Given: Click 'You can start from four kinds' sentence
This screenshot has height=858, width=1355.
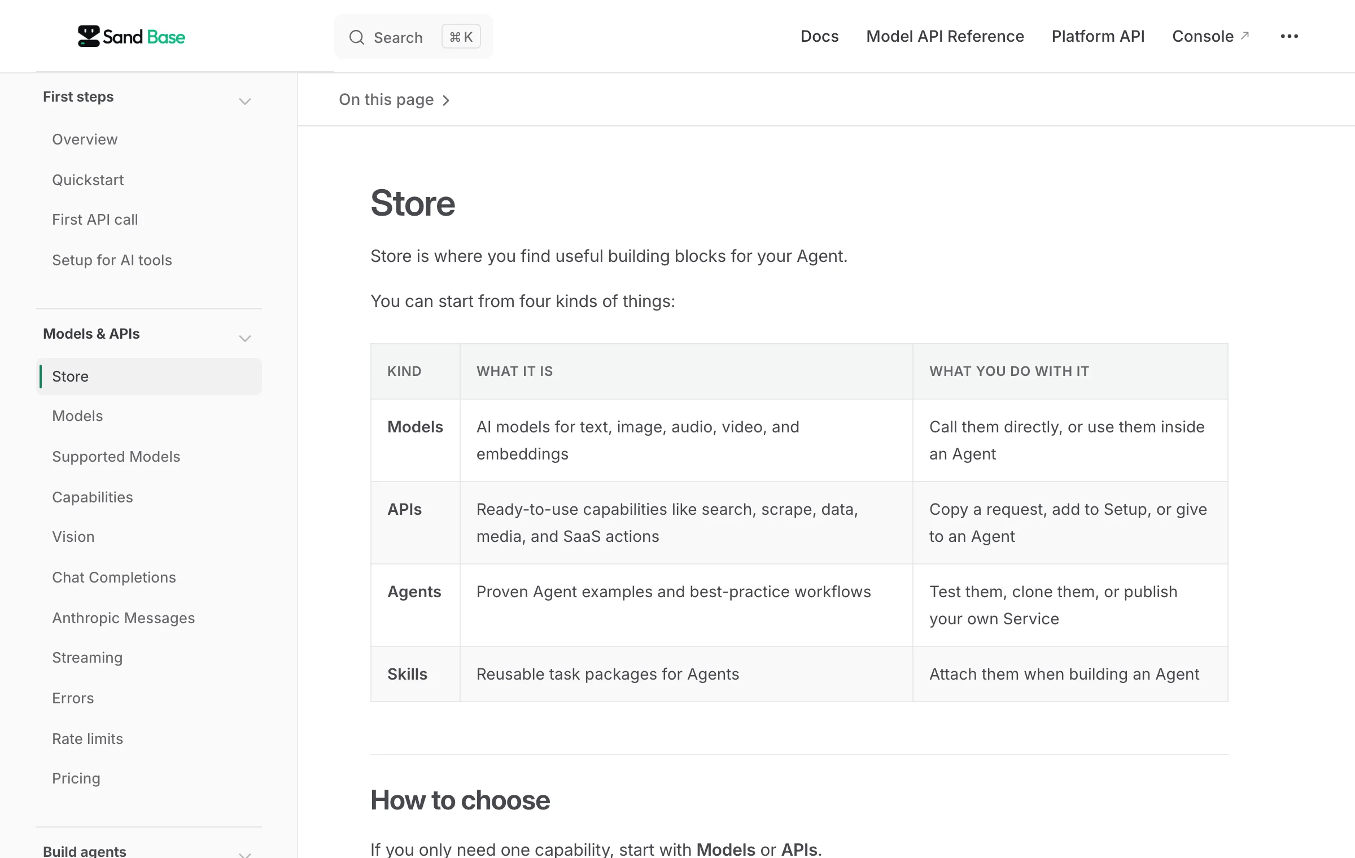Looking at the screenshot, I should pyautogui.click(x=522, y=301).
